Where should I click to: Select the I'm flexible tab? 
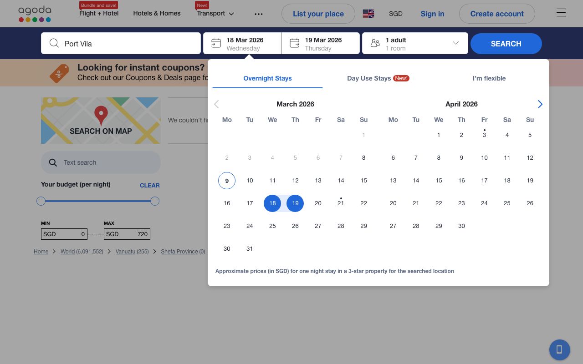coord(489,78)
